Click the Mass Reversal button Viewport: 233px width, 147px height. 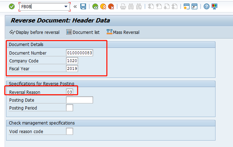point(123,32)
